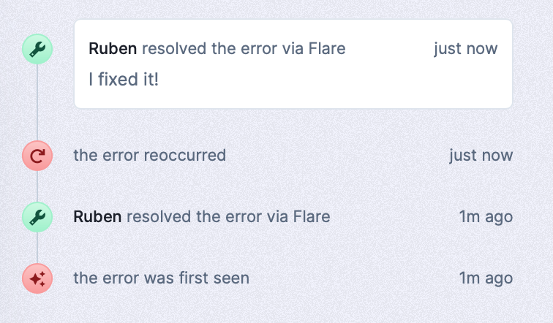Viewport: 553px width, 323px height.
Task: Click the bold 'Ruben' name in the 1m ago resolve entry
Action: tap(97, 216)
